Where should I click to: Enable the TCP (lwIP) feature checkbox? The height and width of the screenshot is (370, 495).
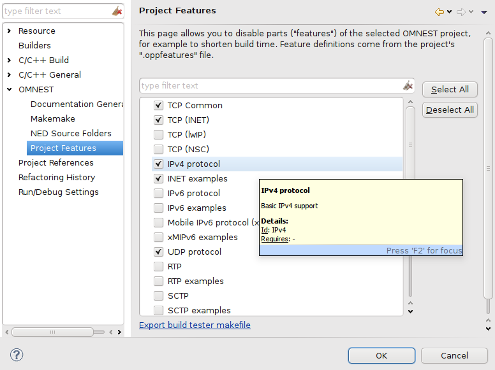coord(158,134)
